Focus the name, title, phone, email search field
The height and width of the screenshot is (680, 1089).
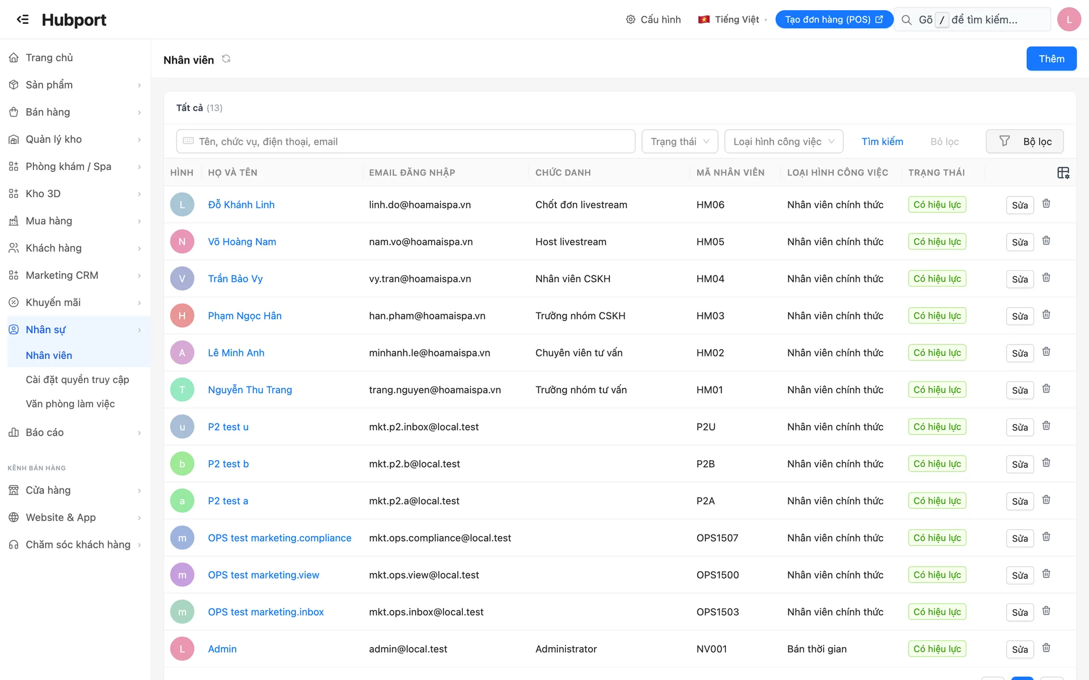(x=406, y=141)
